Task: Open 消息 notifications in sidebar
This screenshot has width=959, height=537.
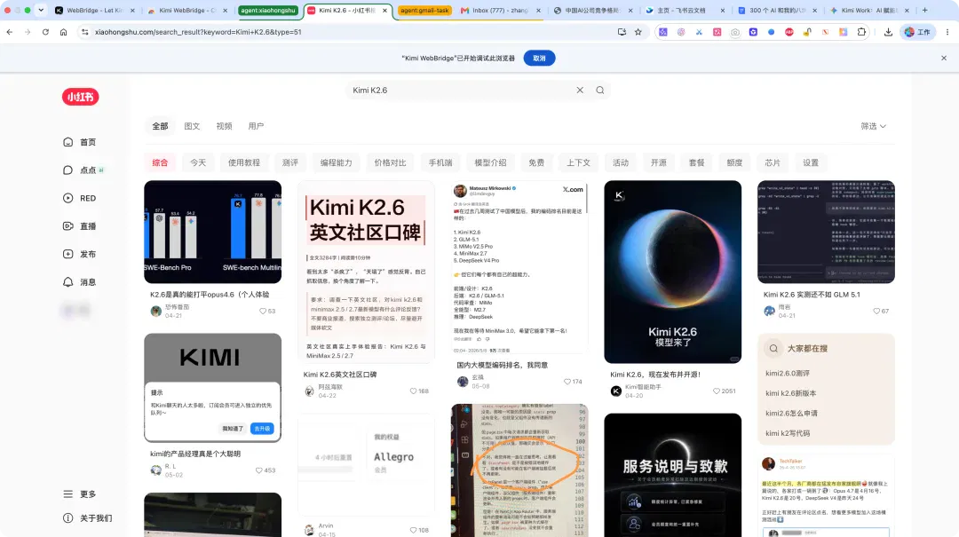Action: coord(80,282)
